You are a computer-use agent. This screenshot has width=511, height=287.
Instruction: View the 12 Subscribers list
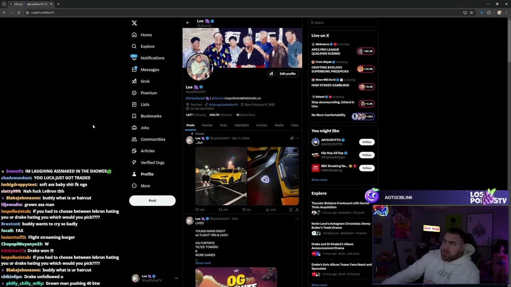pos(246,115)
